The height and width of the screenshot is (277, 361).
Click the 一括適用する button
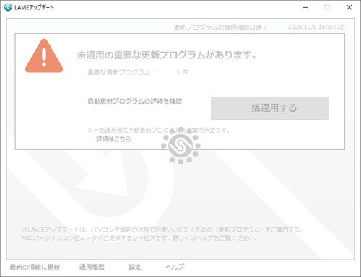tap(270, 108)
